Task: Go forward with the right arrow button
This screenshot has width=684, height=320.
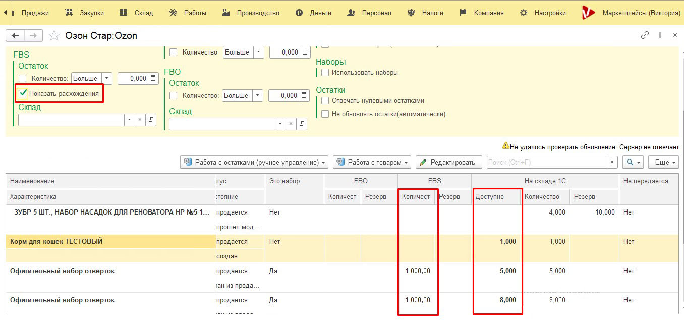Action: (33, 36)
